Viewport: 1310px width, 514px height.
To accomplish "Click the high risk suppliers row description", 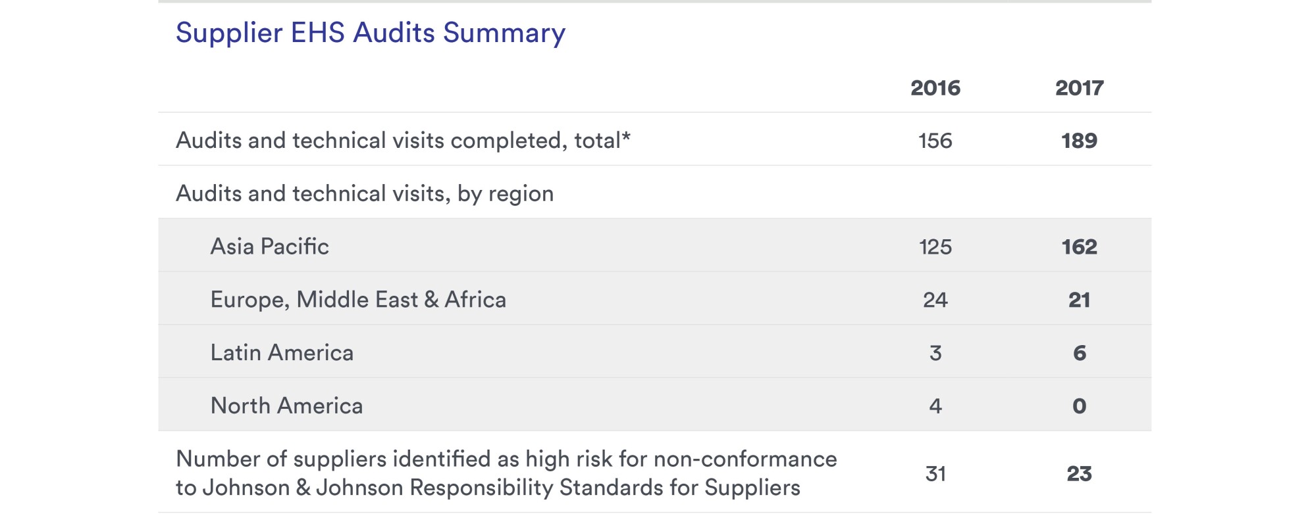I will pyautogui.click(x=506, y=473).
